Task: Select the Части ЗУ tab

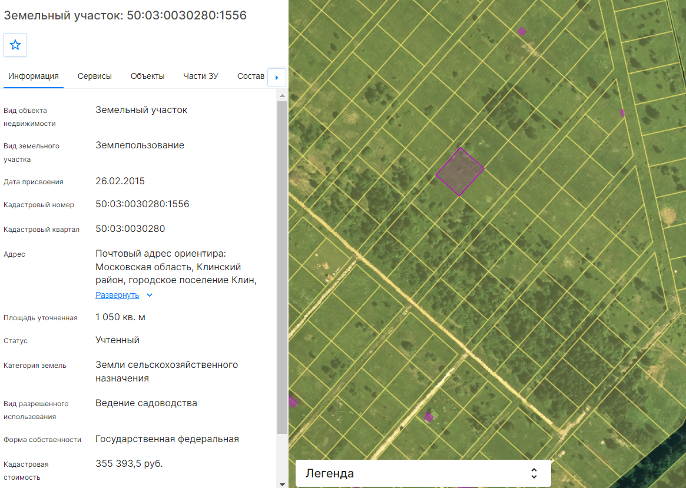Action: click(x=201, y=76)
